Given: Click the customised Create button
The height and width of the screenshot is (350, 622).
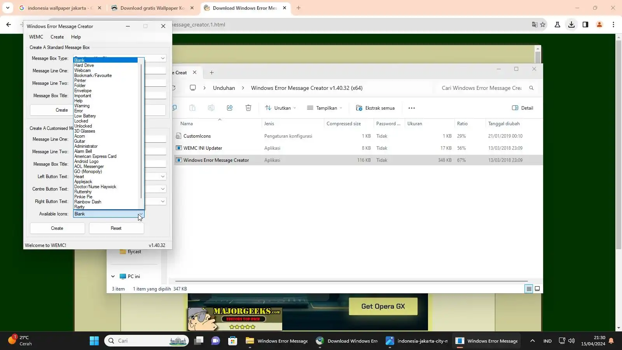Looking at the screenshot, I should [x=57, y=228].
